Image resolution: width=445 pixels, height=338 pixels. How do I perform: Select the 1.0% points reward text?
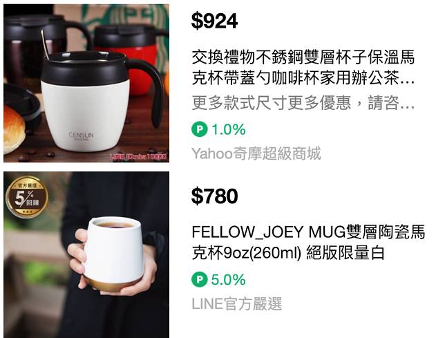pos(229,129)
